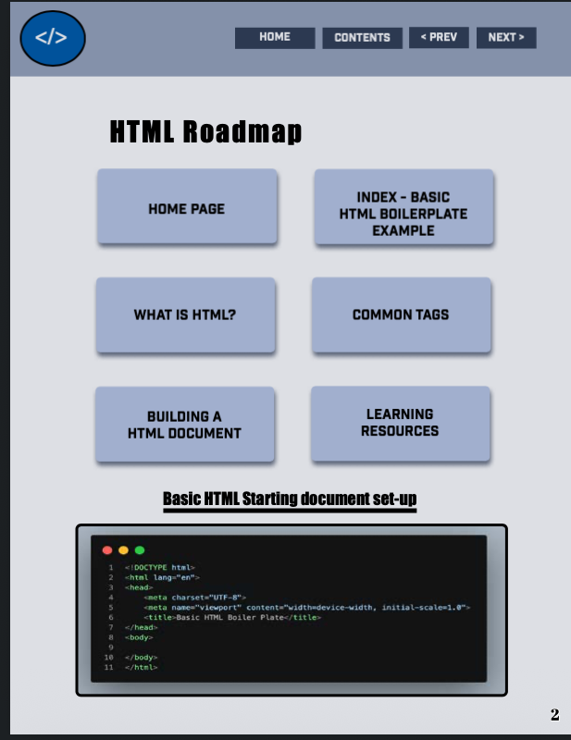This screenshot has height=740, width=571.
Task: Go to HOME in the top navigation
Action: click(275, 38)
